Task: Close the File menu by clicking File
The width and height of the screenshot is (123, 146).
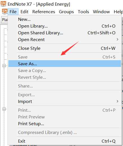Action: 13,12
